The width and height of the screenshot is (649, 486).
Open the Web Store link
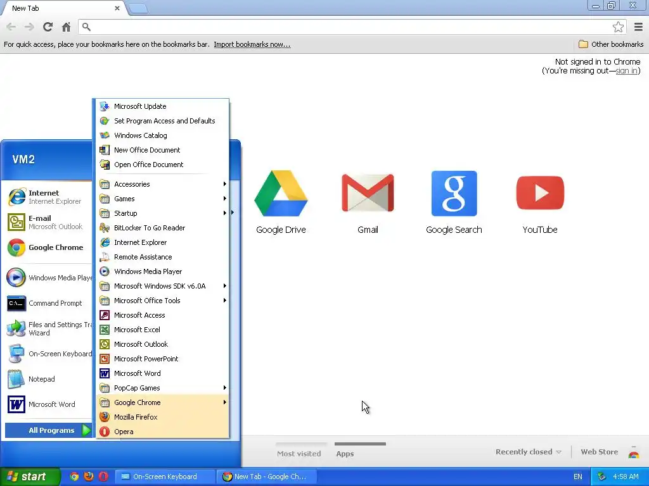click(x=599, y=452)
